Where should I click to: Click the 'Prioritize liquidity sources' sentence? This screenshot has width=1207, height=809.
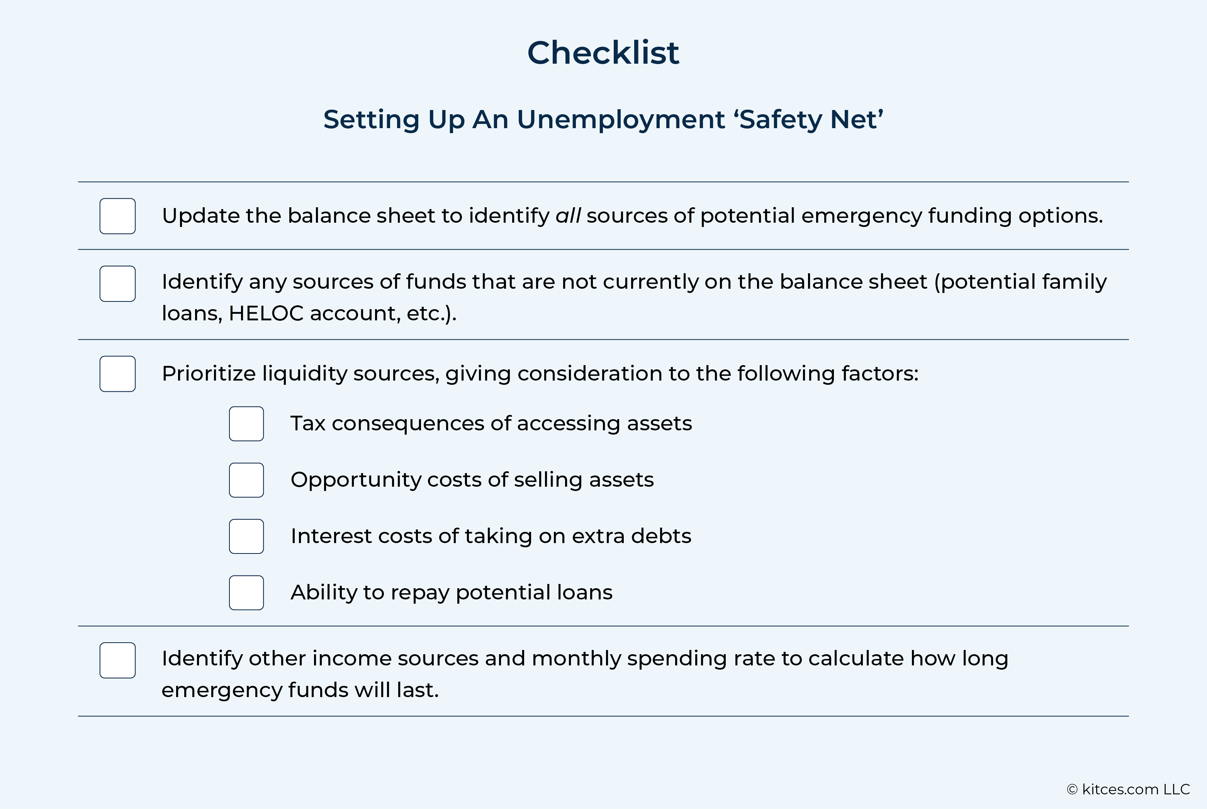(540, 374)
